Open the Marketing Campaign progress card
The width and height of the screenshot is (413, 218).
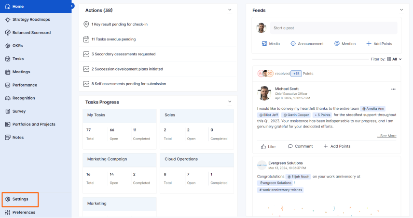pyautogui.click(x=120, y=173)
